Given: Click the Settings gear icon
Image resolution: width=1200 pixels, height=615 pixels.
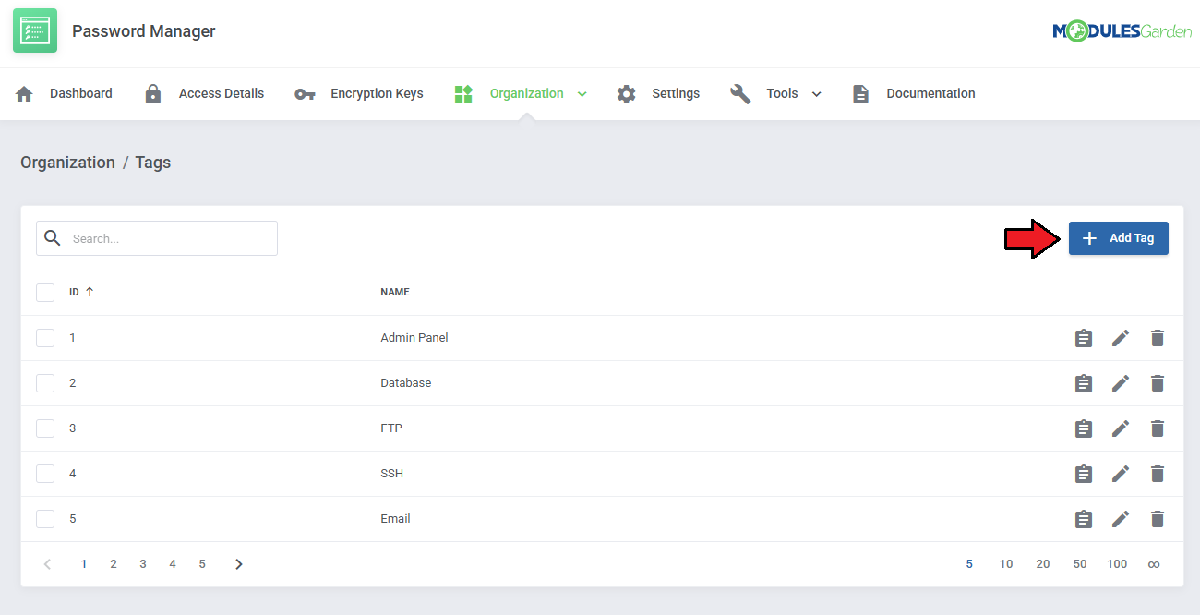Looking at the screenshot, I should point(627,93).
